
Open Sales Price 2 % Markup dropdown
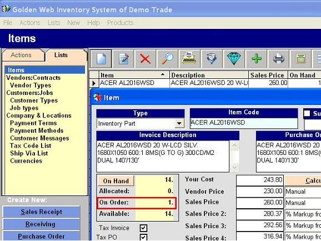pyautogui.click(x=303, y=214)
